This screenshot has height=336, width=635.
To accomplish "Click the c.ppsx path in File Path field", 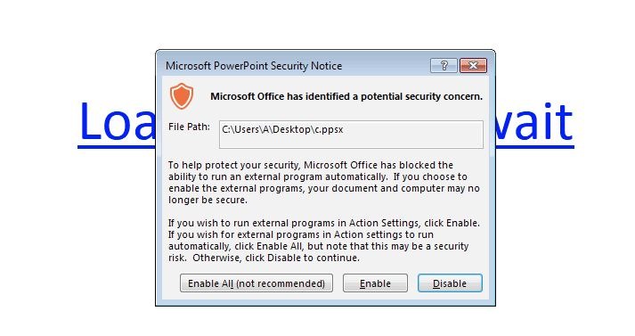I will click(x=282, y=129).
